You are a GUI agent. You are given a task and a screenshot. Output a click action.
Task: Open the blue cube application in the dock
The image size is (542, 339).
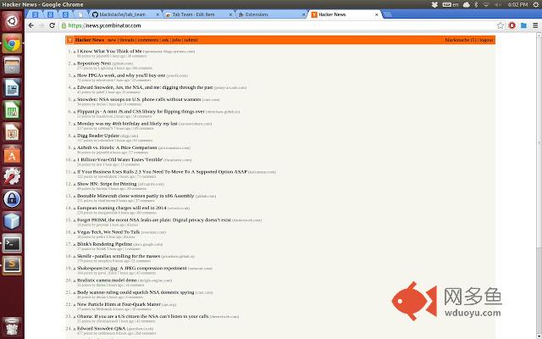(x=12, y=221)
